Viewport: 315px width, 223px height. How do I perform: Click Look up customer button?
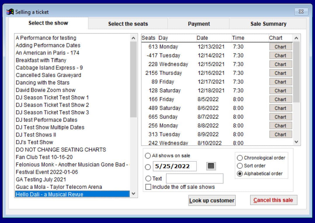click(x=212, y=200)
